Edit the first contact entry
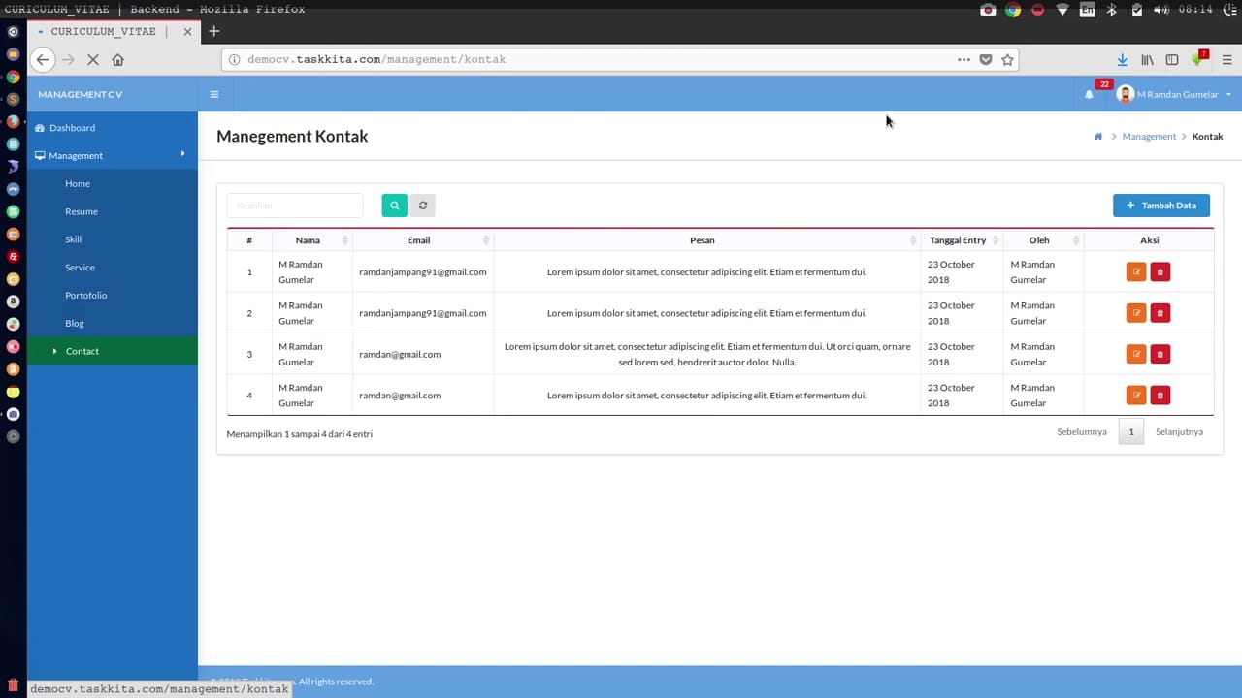This screenshot has height=698, width=1242. (x=1135, y=271)
